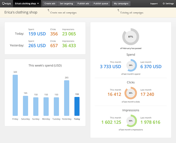Click the Qwaya logo
Screen dimensions: 176x143
pyautogui.click(x=6, y=3)
